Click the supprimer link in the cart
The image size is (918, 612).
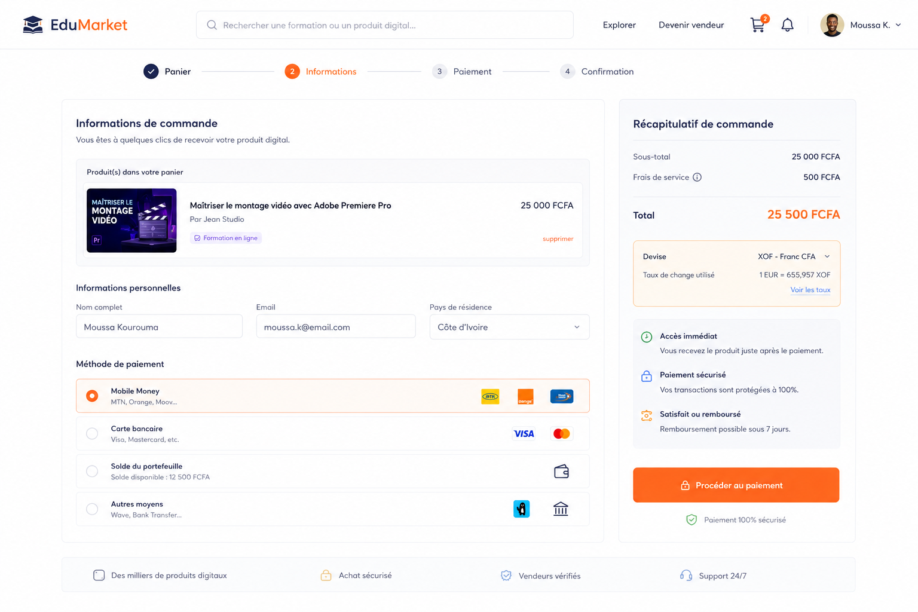coord(558,238)
